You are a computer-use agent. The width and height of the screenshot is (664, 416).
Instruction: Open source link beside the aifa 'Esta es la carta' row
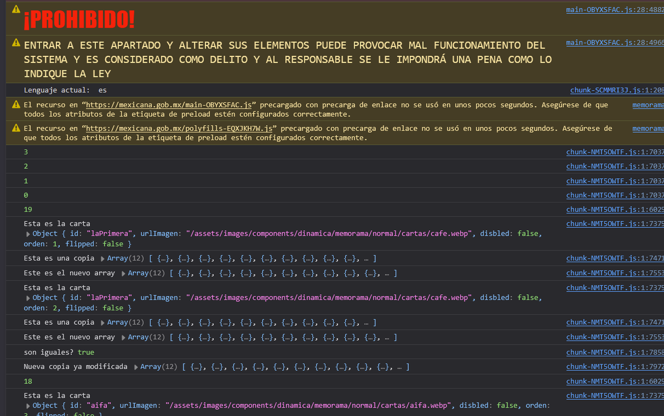pyautogui.click(x=615, y=396)
